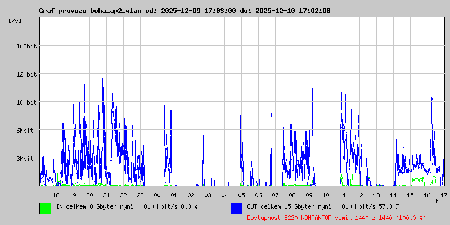Select hour 11 on the time axis
The width and height of the screenshot is (450, 225).
coord(343,195)
